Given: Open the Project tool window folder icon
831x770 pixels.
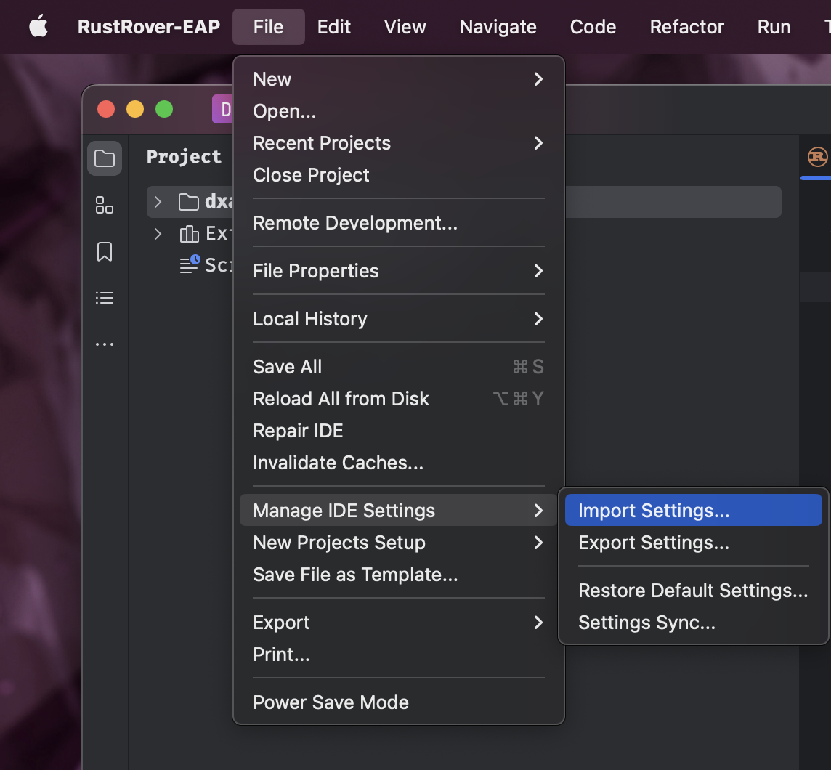Looking at the screenshot, I should point(105,158).
